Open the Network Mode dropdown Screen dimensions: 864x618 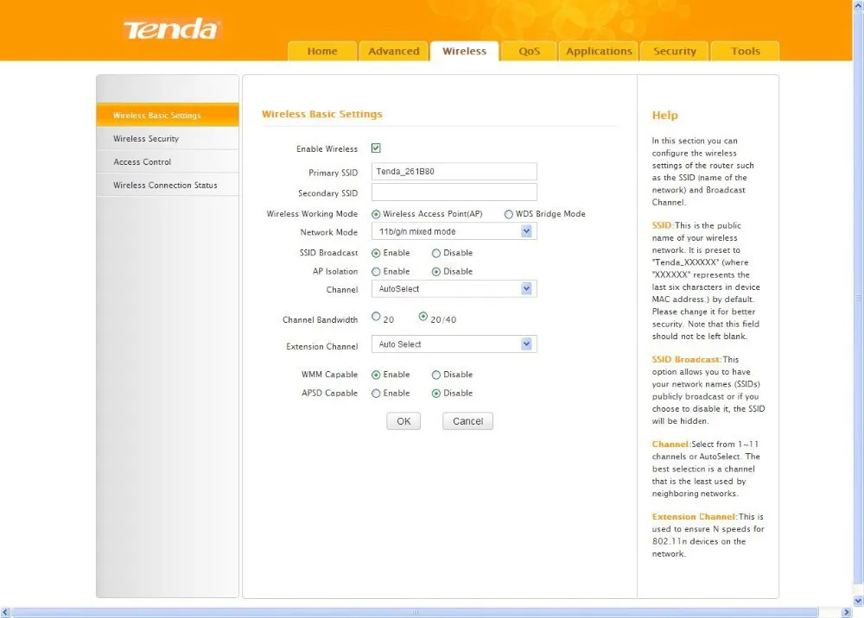[x=454, y=231]
